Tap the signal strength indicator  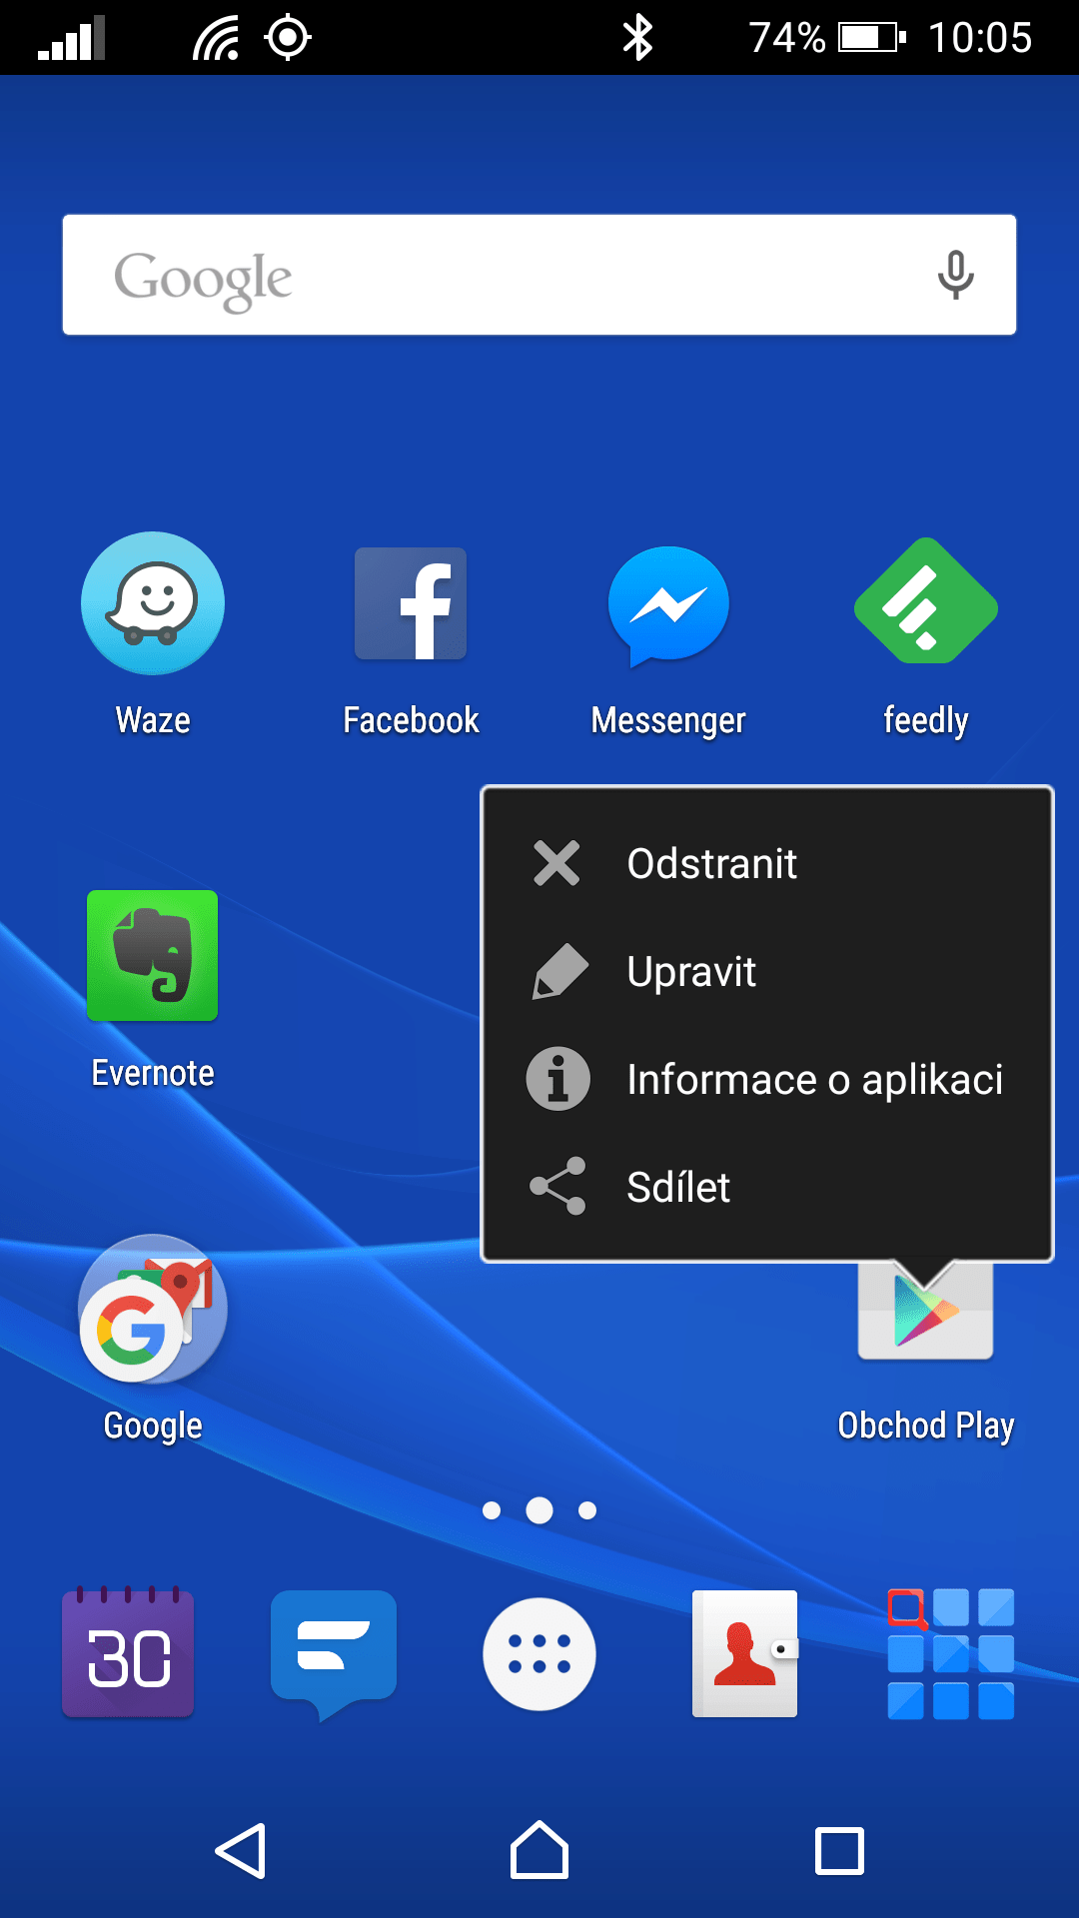pyautogui.click(x=71, y=38)
